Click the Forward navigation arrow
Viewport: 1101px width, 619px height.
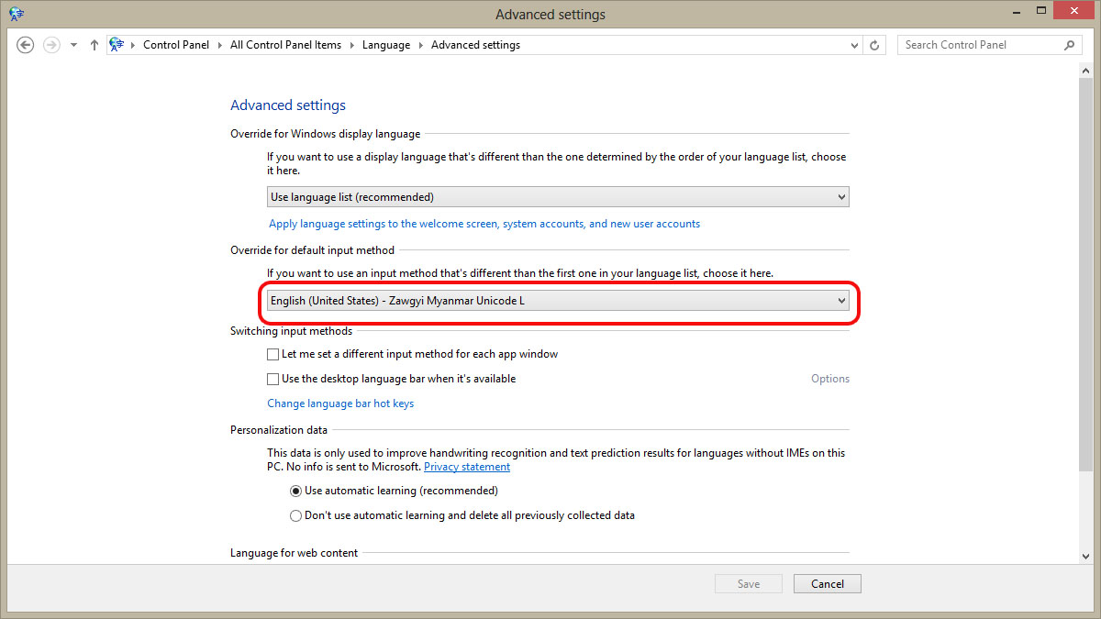(51, 45)
